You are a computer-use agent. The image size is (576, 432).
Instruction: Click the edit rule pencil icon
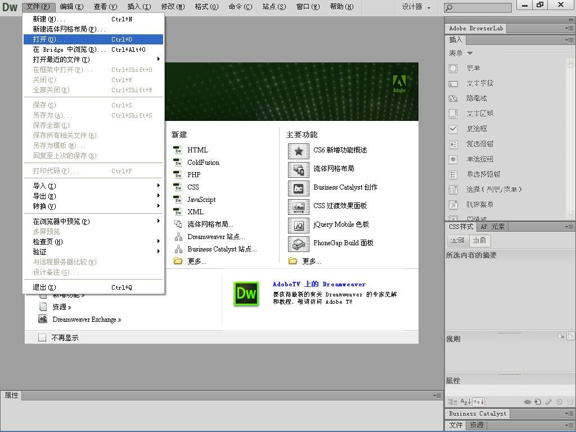click(x=548, y=402)
